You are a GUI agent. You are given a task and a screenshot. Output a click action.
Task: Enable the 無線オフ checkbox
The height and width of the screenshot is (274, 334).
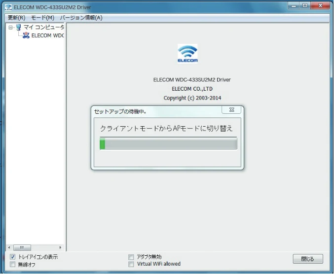point(12,265)
